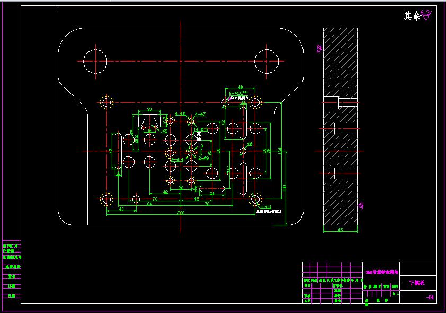Select the 6.3 roughness symbol

tap(426, 15)
